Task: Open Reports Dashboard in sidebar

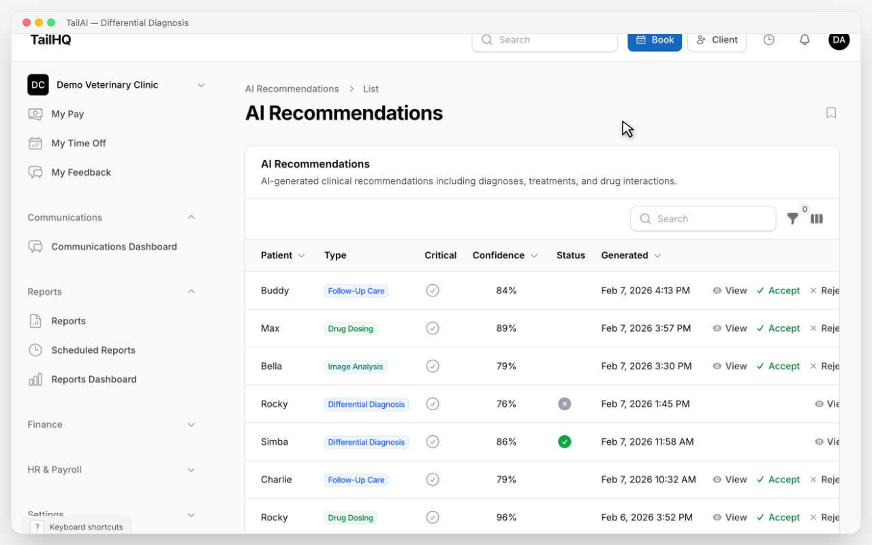Action: point(93,379)
